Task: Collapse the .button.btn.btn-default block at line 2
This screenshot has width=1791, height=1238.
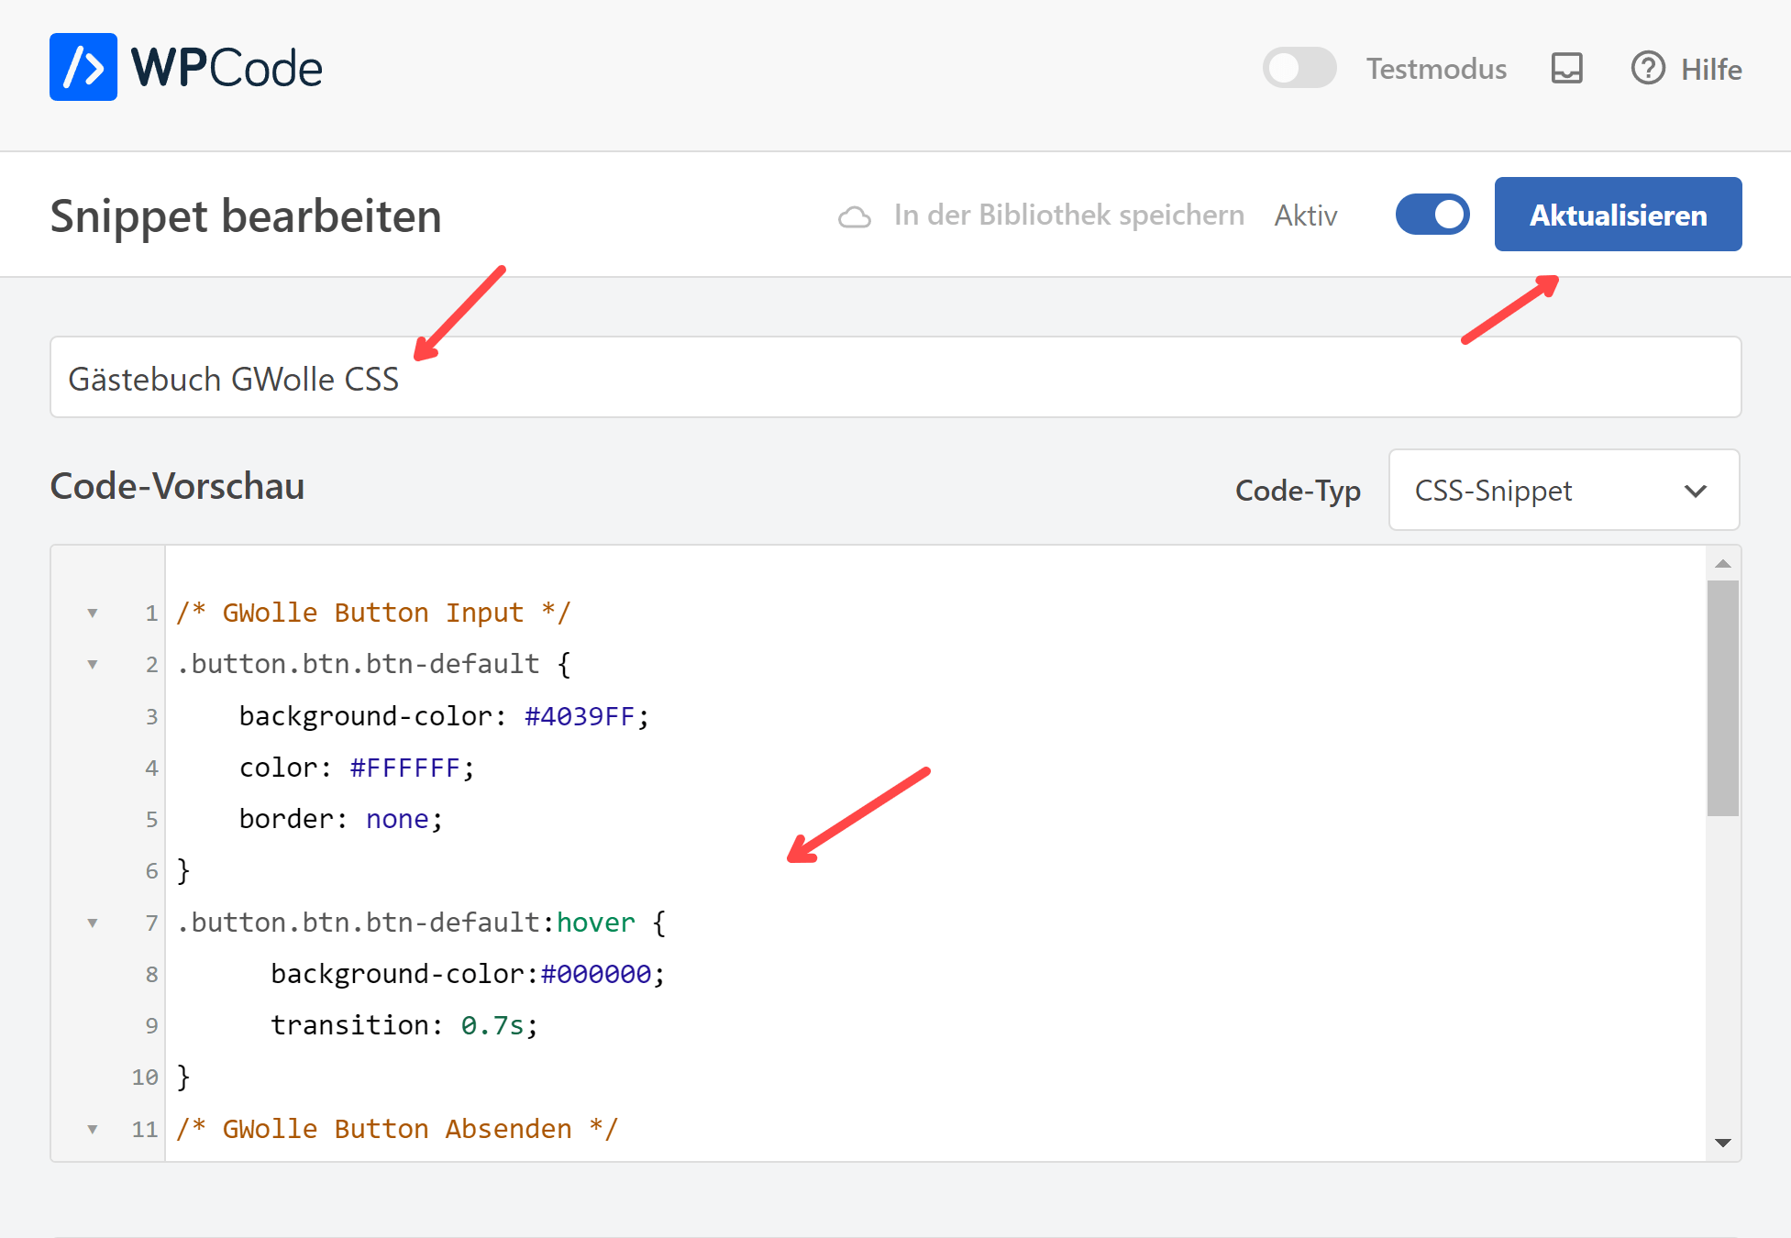Action: pos(93,664)
